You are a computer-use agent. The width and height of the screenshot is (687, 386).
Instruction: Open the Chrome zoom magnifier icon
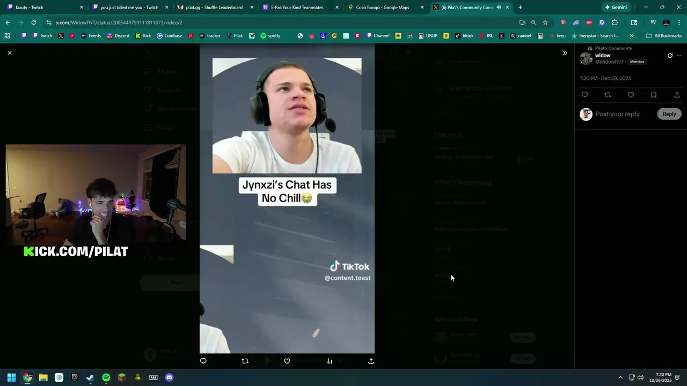[533, 23]
